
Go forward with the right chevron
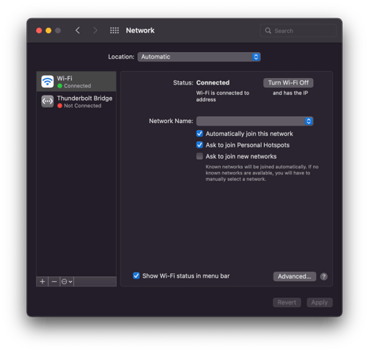(x=95, y=31)
